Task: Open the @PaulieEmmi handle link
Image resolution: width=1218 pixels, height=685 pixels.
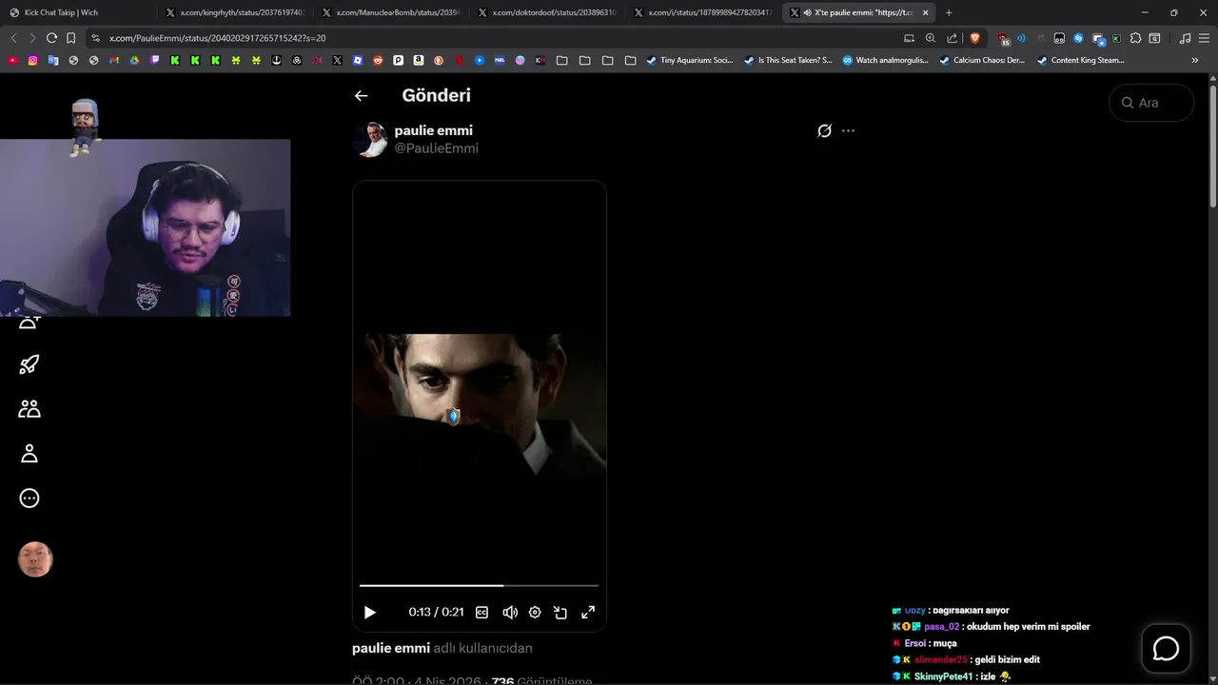Action: (437, 148)
